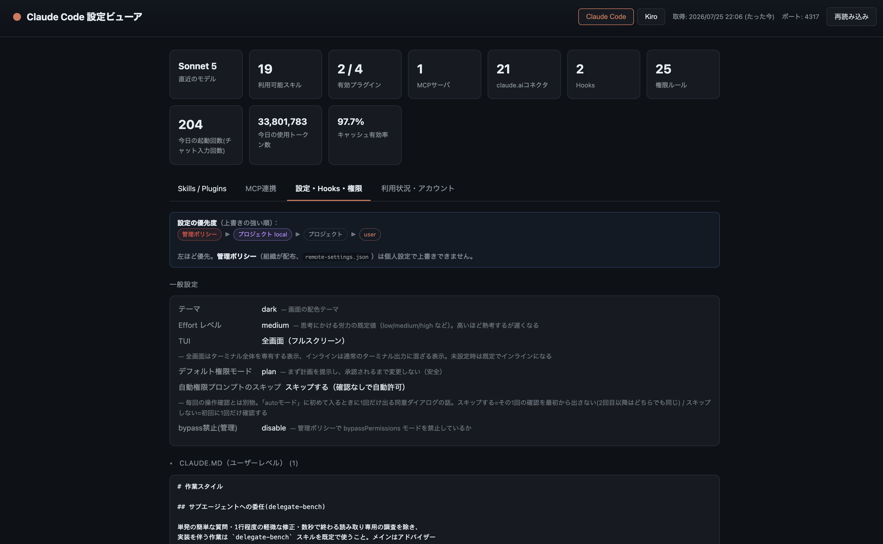Click the 2 Hooks card
883x544 pixels.
point(604,75)
